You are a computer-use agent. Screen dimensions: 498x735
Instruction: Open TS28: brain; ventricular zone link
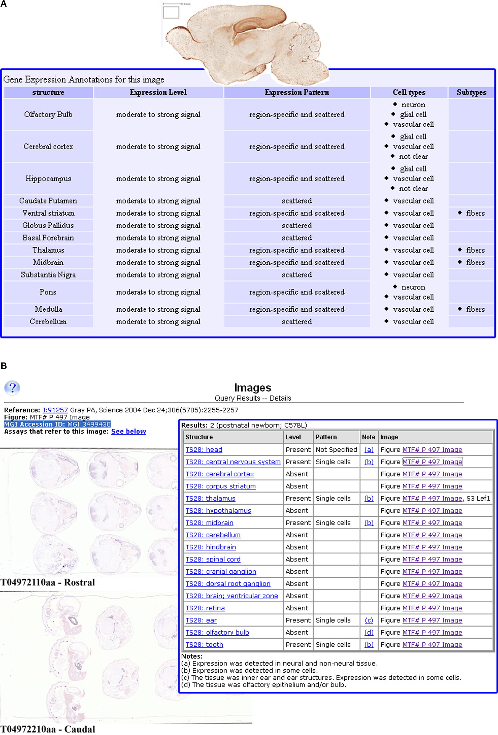pyautogui.click(x=232, y=596)
